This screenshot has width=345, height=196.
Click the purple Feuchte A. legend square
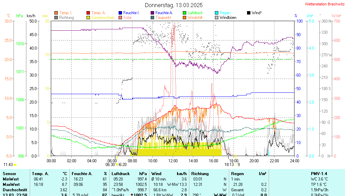coord(152,13)
